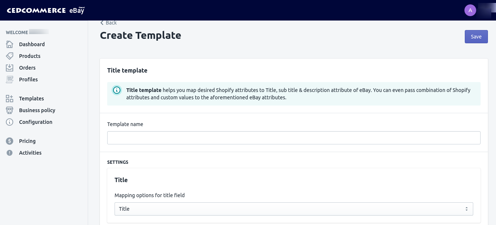This screenshot has height=225, width=496.
Task: Open the user avatar menu
Action: pos(470,10)
